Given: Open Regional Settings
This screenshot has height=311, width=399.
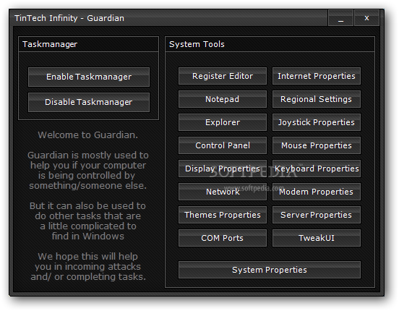Looking at the screenshot, I should tap(317, 99).
